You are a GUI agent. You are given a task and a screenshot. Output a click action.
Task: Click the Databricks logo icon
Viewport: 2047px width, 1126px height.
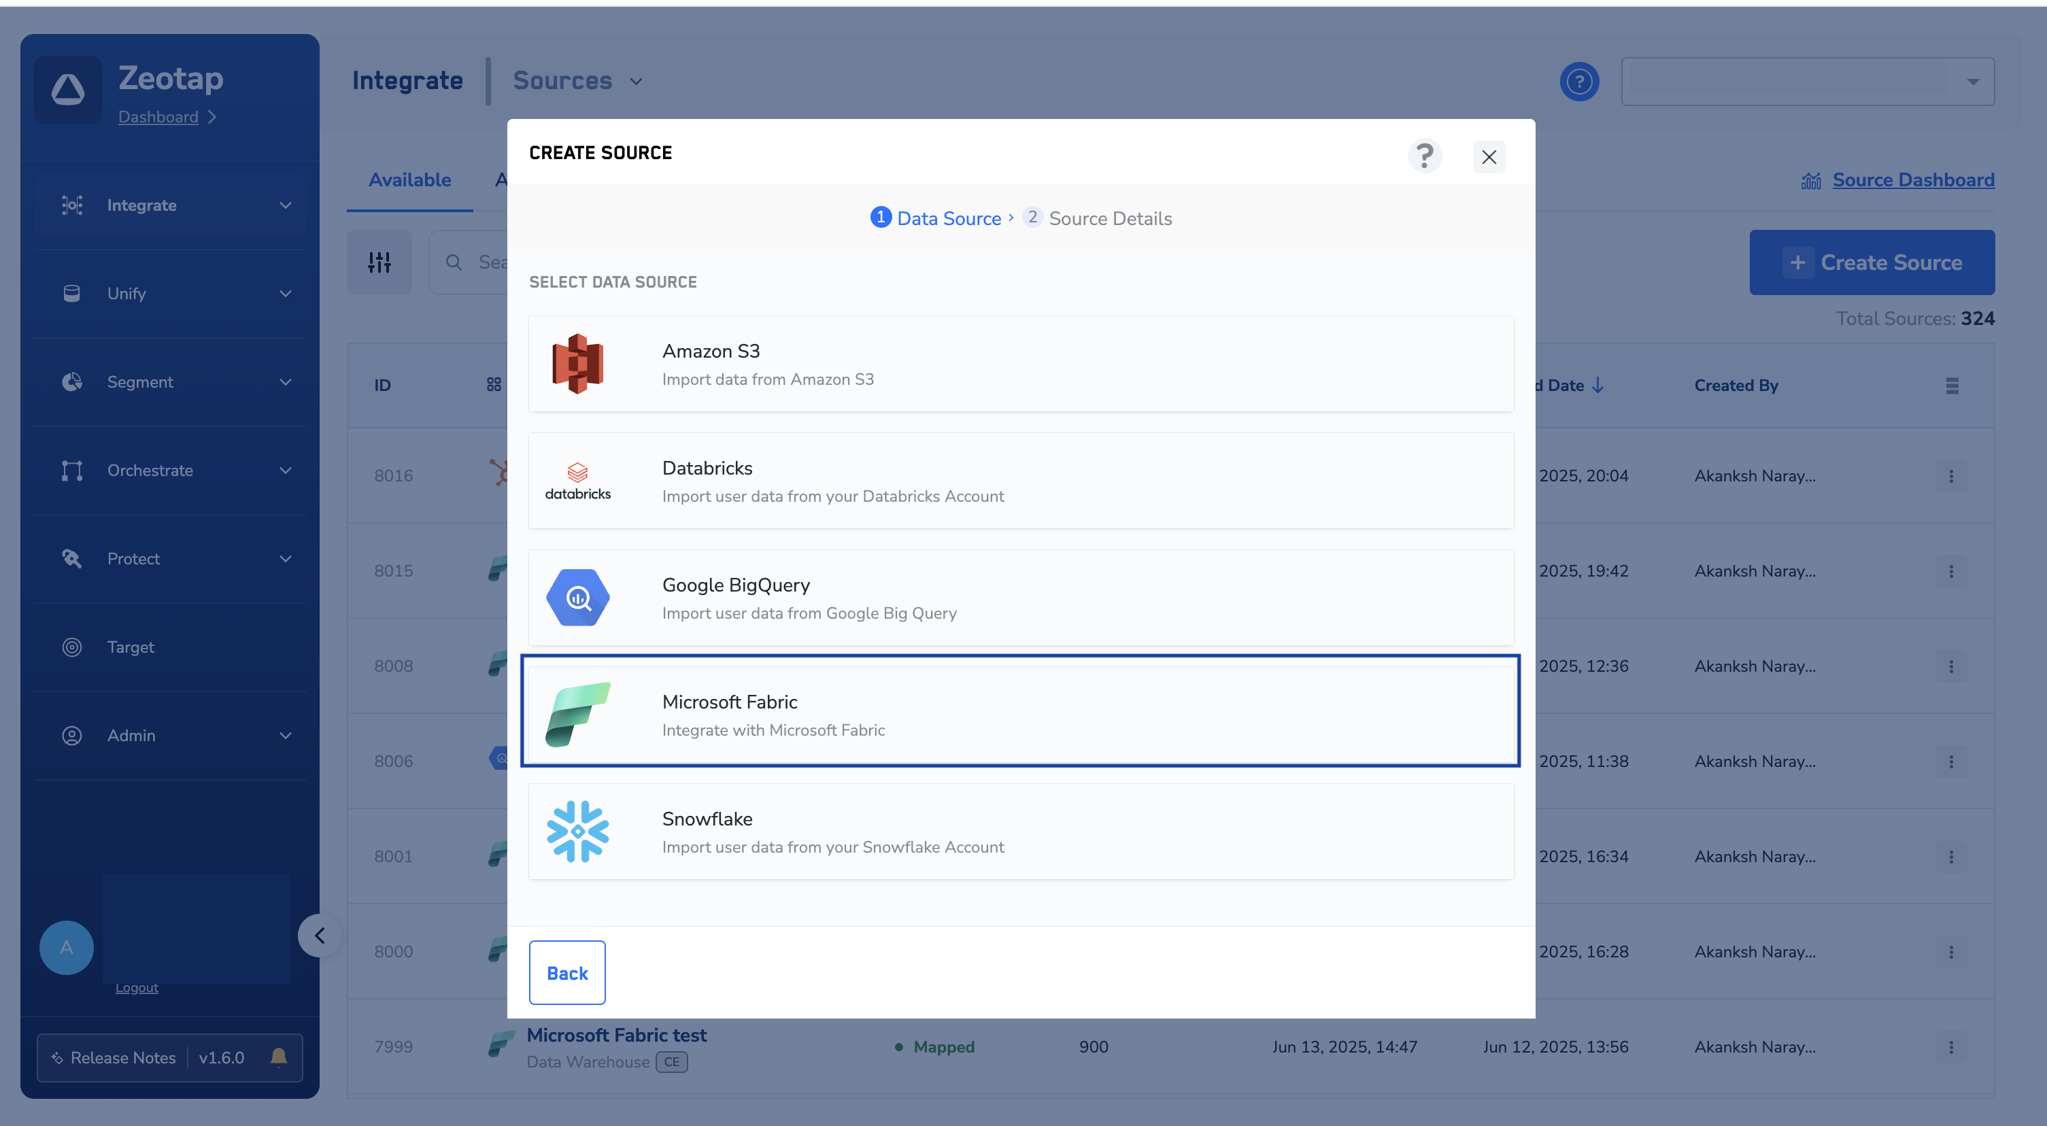pos(577,481)
